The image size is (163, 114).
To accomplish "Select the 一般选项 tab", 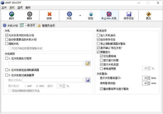I will tap(28, 25).
